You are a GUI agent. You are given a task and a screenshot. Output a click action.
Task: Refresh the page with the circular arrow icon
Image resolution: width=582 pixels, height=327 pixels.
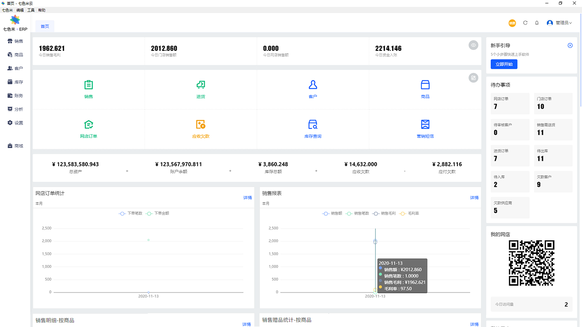pos(525,22)
